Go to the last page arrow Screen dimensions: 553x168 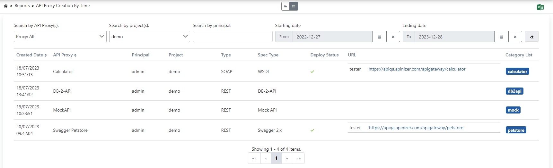point(298,158)
